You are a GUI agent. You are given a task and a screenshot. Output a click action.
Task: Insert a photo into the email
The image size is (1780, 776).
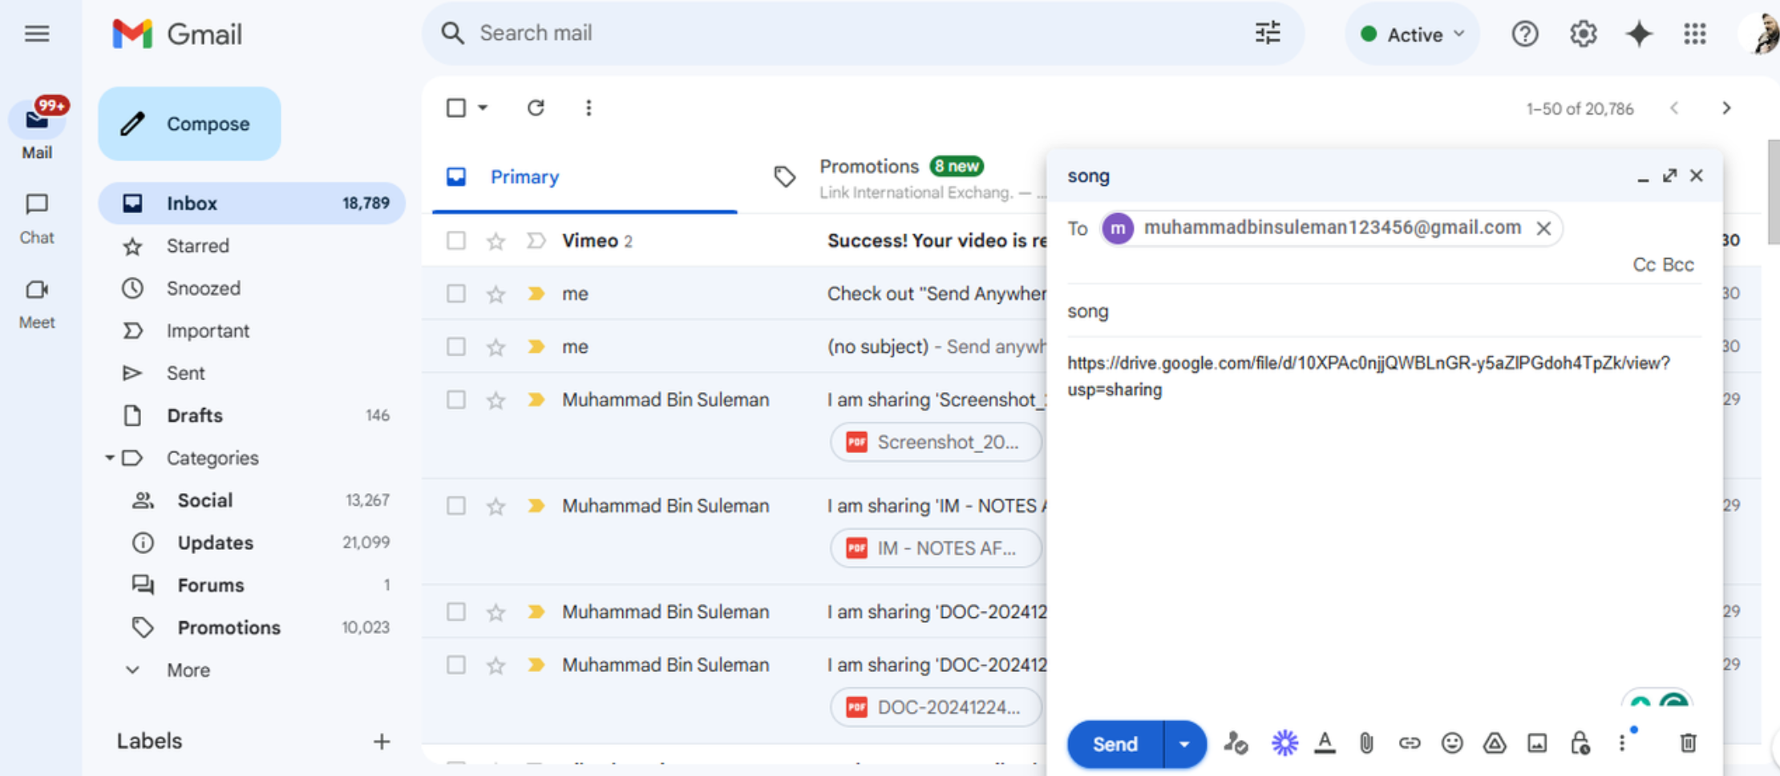(x=1538, y=743)
